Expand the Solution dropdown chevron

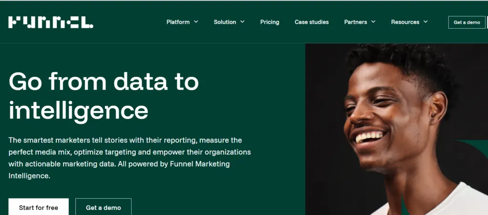242,22
